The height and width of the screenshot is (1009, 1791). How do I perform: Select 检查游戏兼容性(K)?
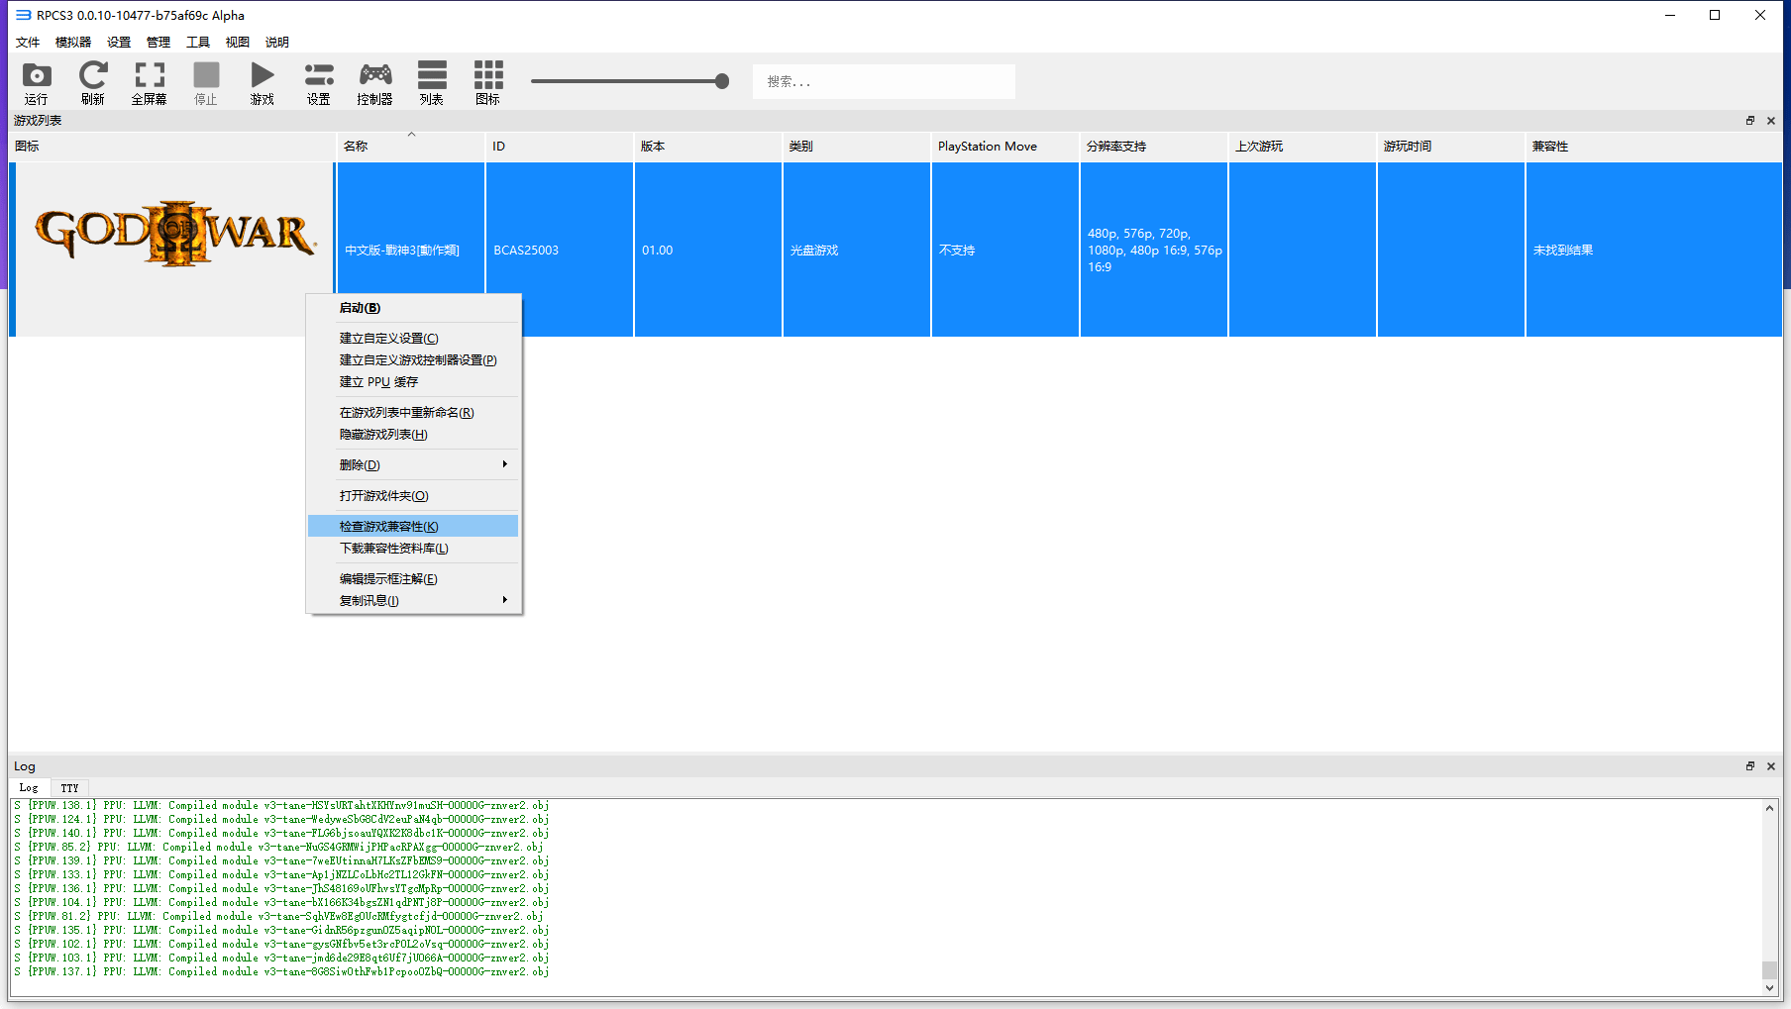pos(414,527)
